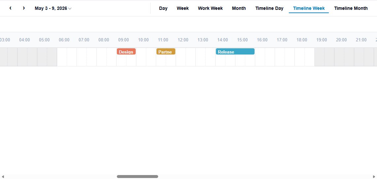Click the 13:00 time header

coord(203,40)
